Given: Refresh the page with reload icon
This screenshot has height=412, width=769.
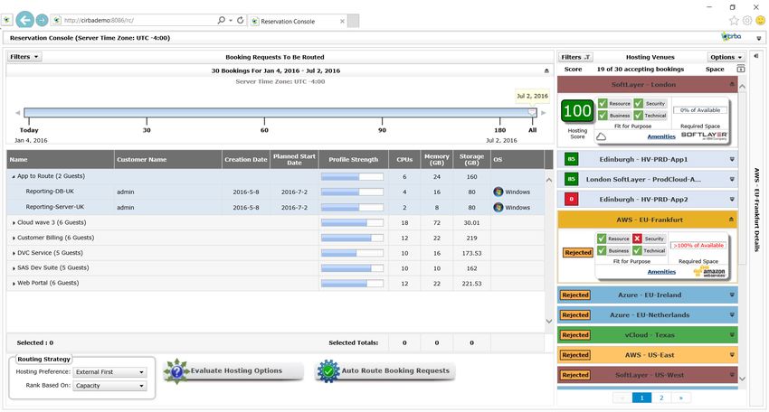Looking at the screenshot, I should [x=241, y=20].
